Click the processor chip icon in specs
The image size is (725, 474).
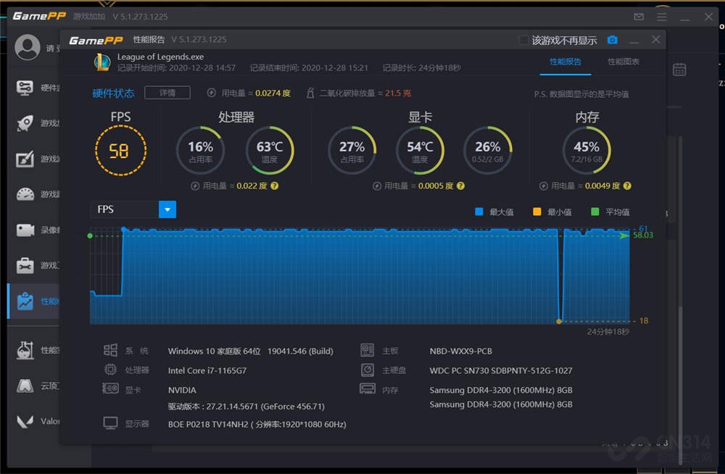tap(110, 370)
